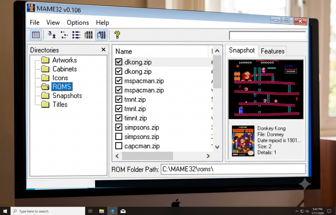
Task: Click the "Size: 2" info line
Action: point(264,147)
